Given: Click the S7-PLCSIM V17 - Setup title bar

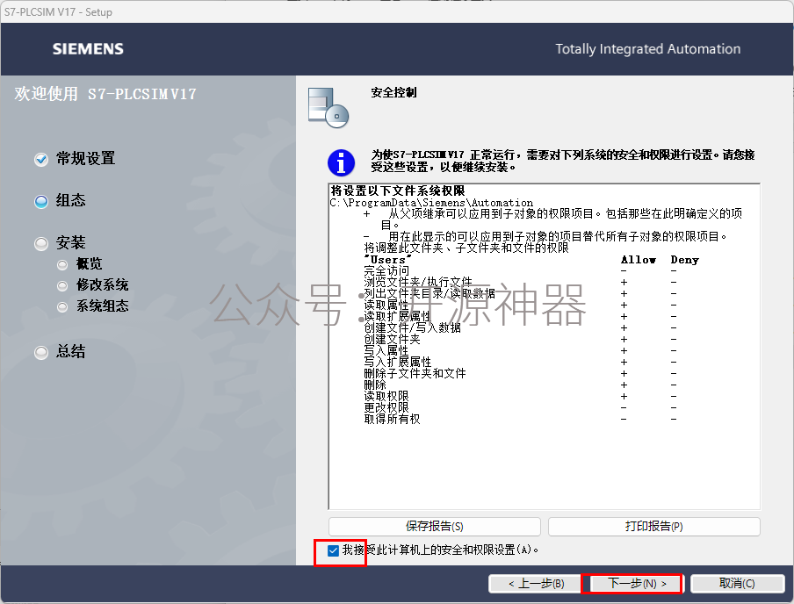Looking at the screenshot, I should pos(397,11).
